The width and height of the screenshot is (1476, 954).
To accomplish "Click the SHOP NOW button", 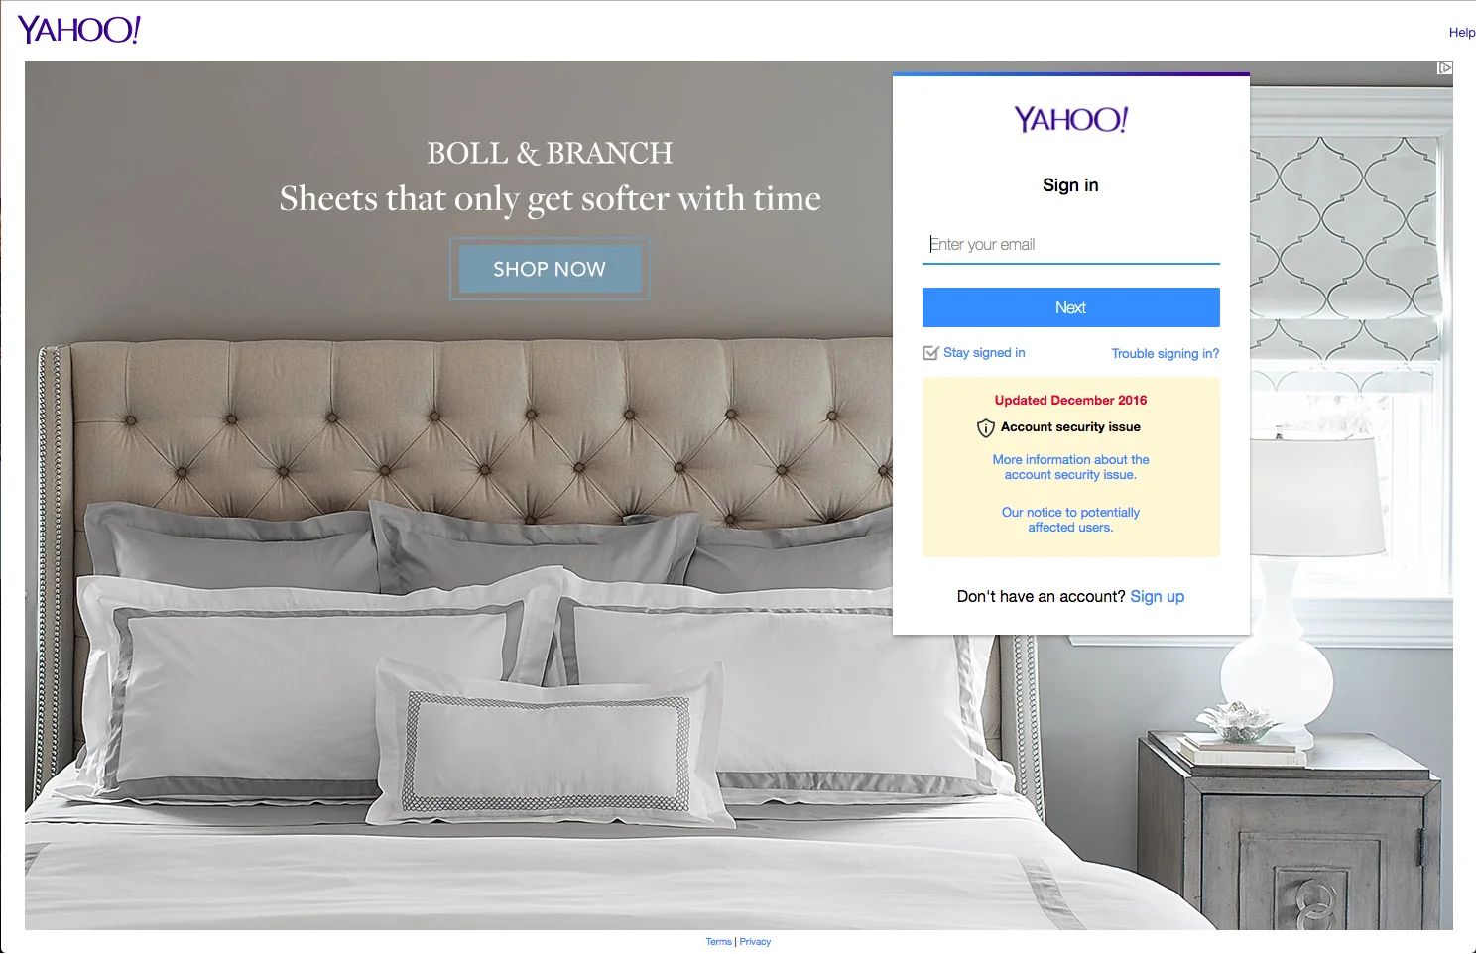I will point(550,269).
